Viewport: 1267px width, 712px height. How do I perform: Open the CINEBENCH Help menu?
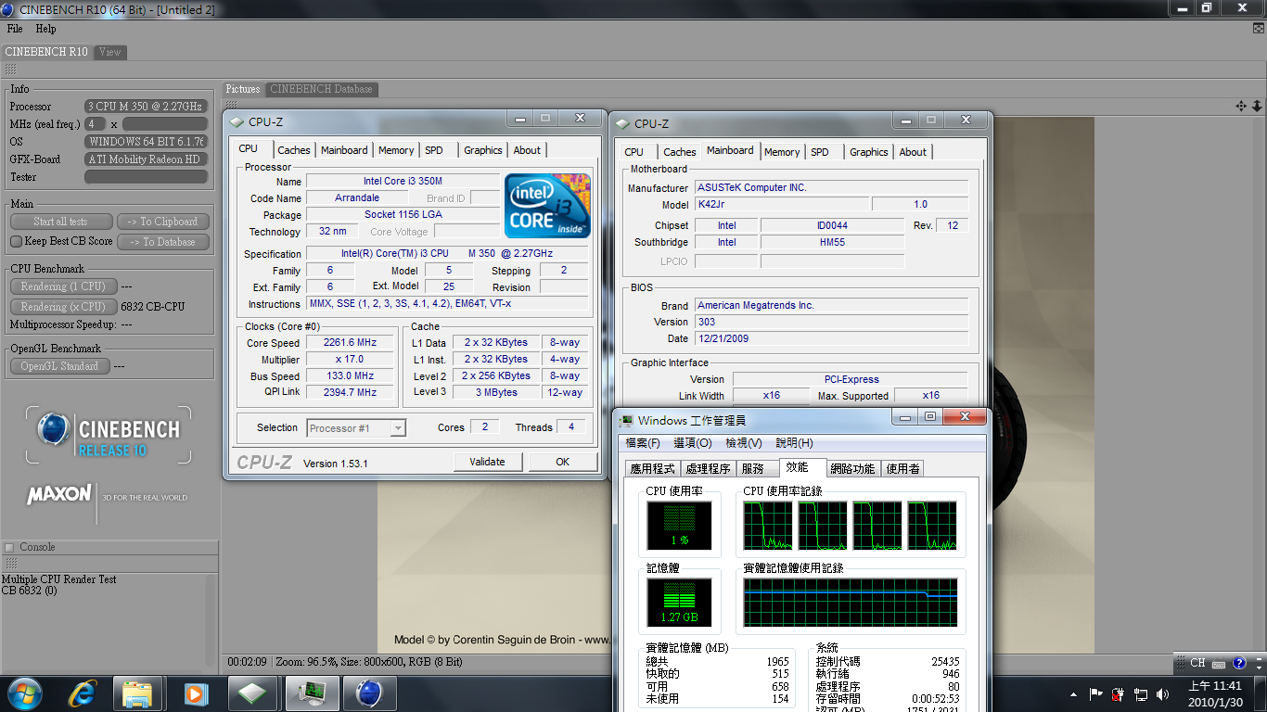[x=45, y=29]
